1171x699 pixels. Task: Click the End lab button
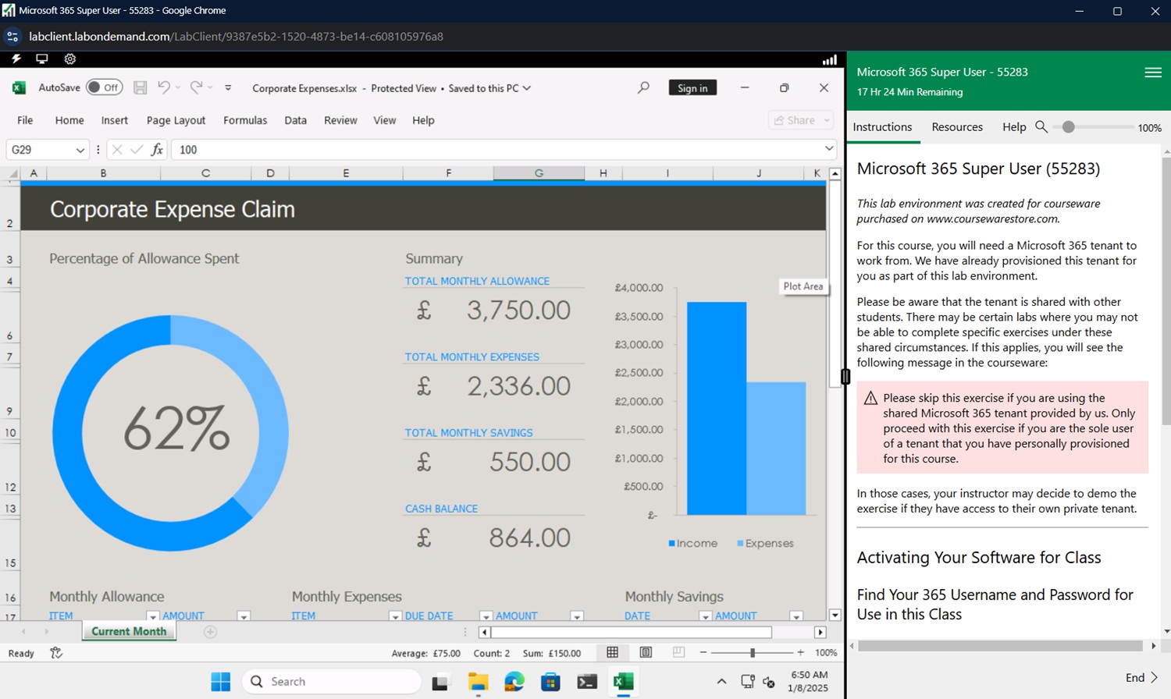coord(1141,677)
